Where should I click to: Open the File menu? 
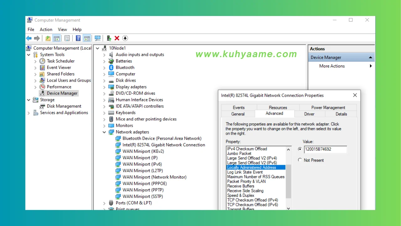(31, 30)
